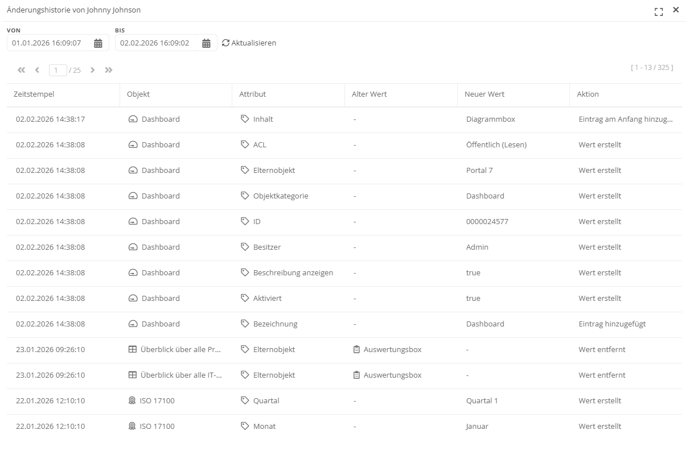The width and height of the screenshot is (689, 463).
Task: Click the page number input field
Action: (58, 71)
